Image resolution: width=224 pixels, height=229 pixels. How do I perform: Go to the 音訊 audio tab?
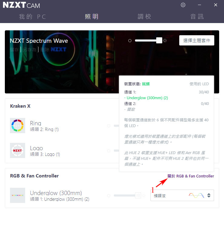(x=197, y=16)
